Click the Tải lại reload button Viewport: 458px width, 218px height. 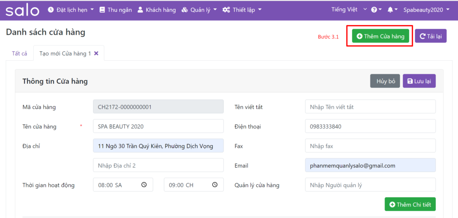(x=431, y=36)
